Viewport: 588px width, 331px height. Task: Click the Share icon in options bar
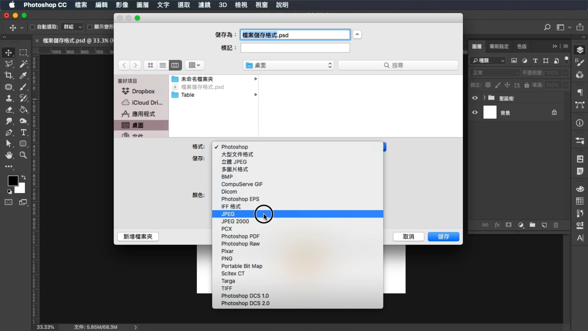(580, 27)
